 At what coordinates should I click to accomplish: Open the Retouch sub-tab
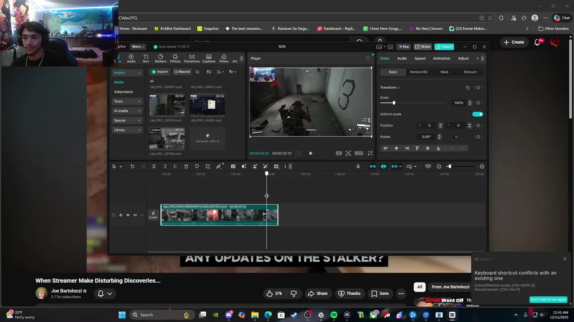click(470, 72)
